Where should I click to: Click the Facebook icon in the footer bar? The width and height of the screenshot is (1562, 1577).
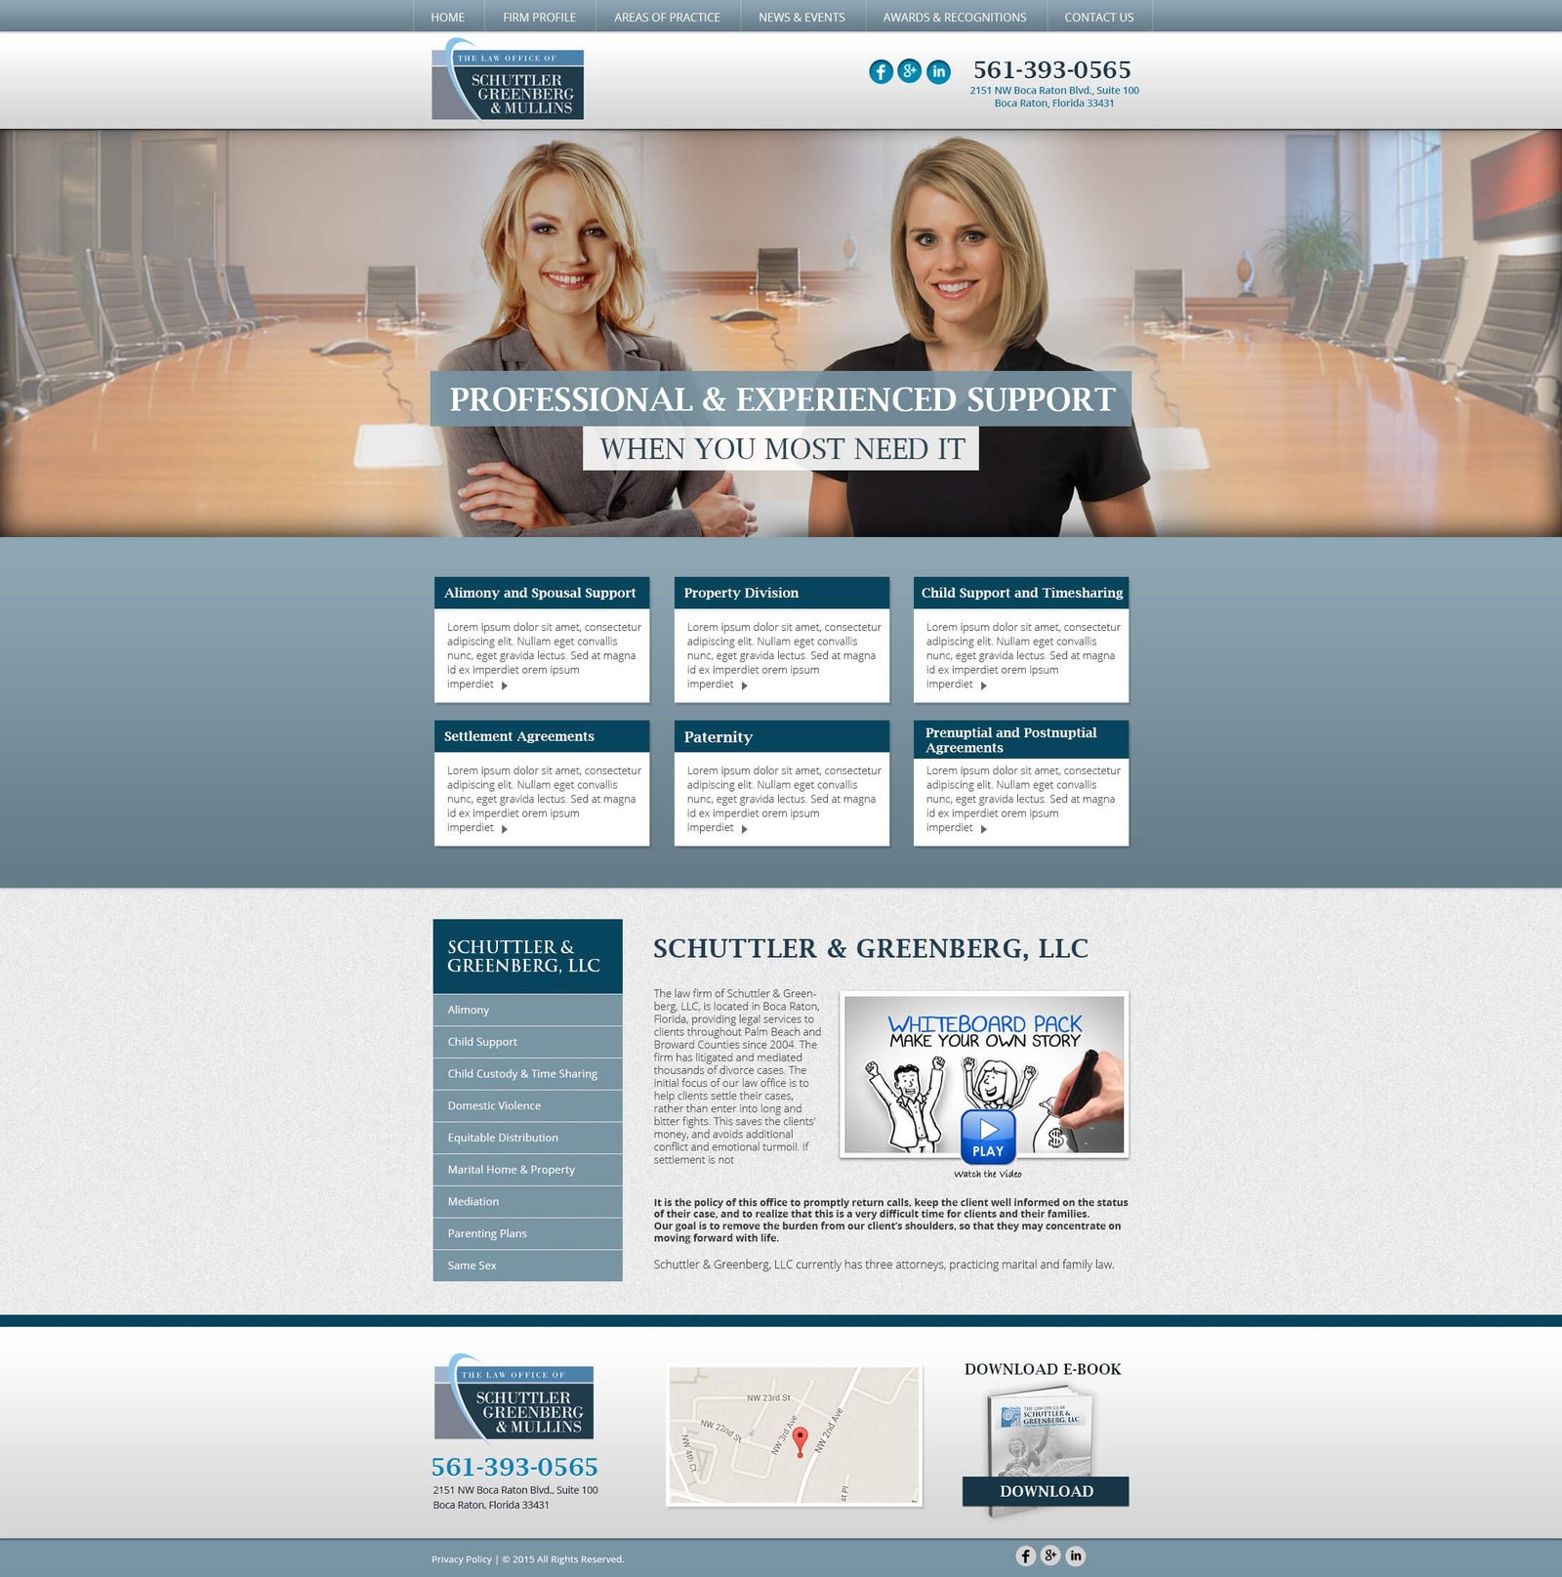click(x=1025, y=1556)
